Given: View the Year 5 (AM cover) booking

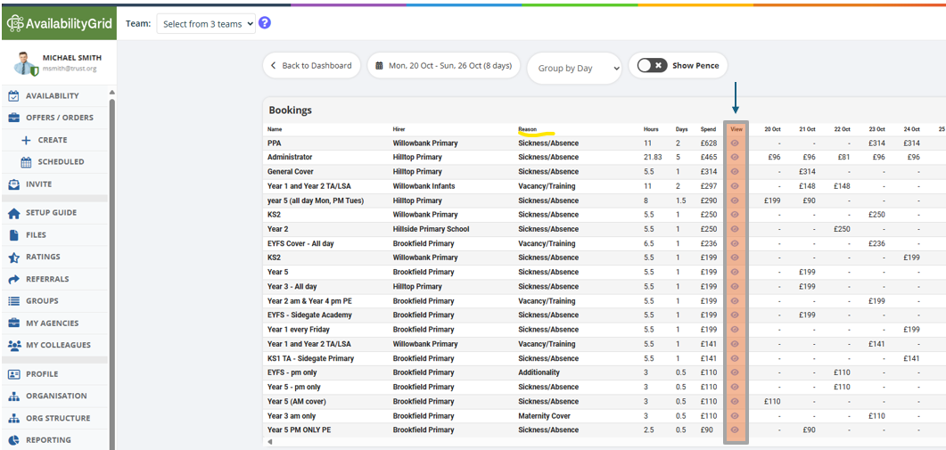Looking at the screenshot, I should (x=735, y=401).
